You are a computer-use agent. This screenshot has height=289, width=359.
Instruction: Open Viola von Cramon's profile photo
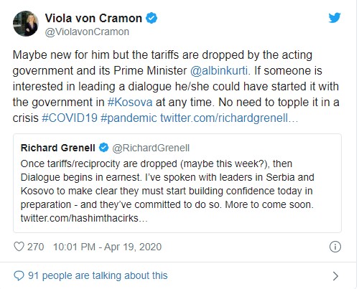pos(26,24)
